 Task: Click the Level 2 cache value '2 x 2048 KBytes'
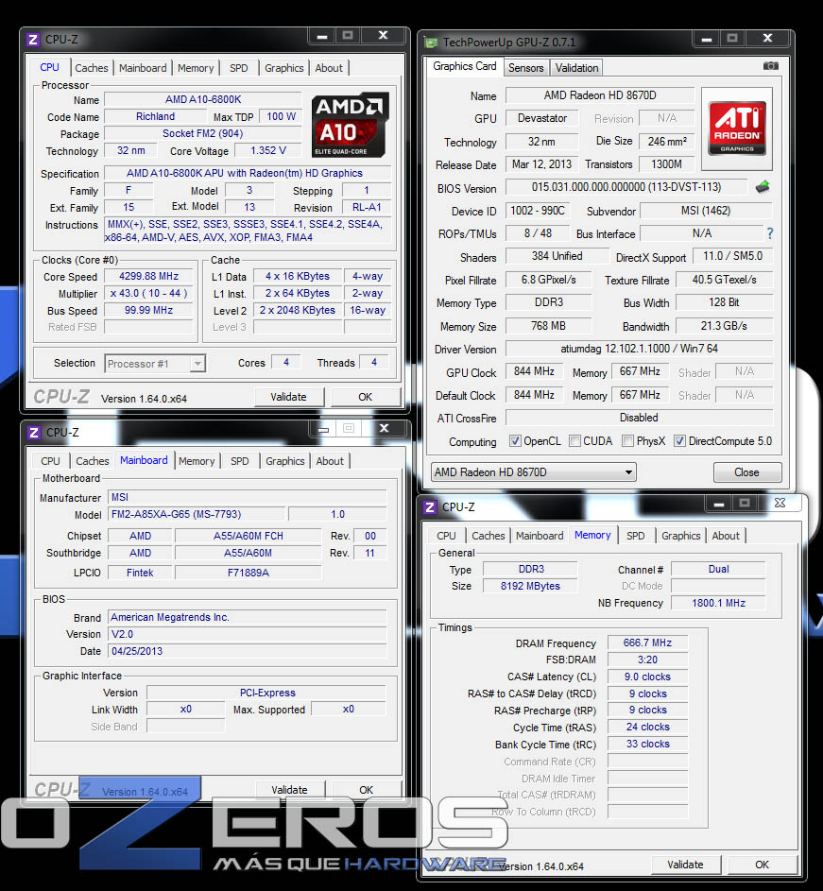coord(298,310)
